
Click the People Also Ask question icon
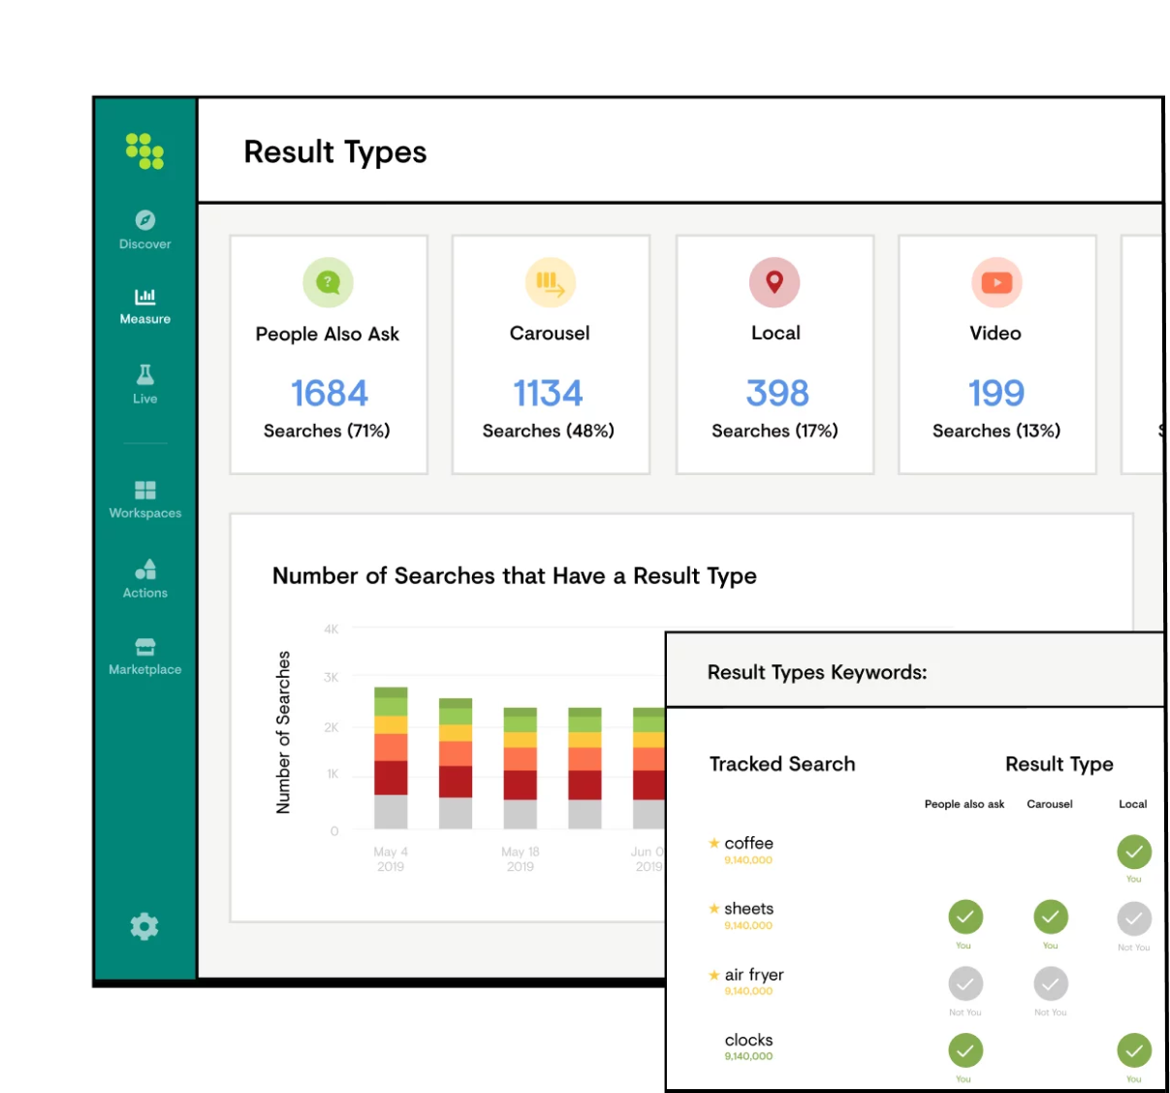coord(329,282)
